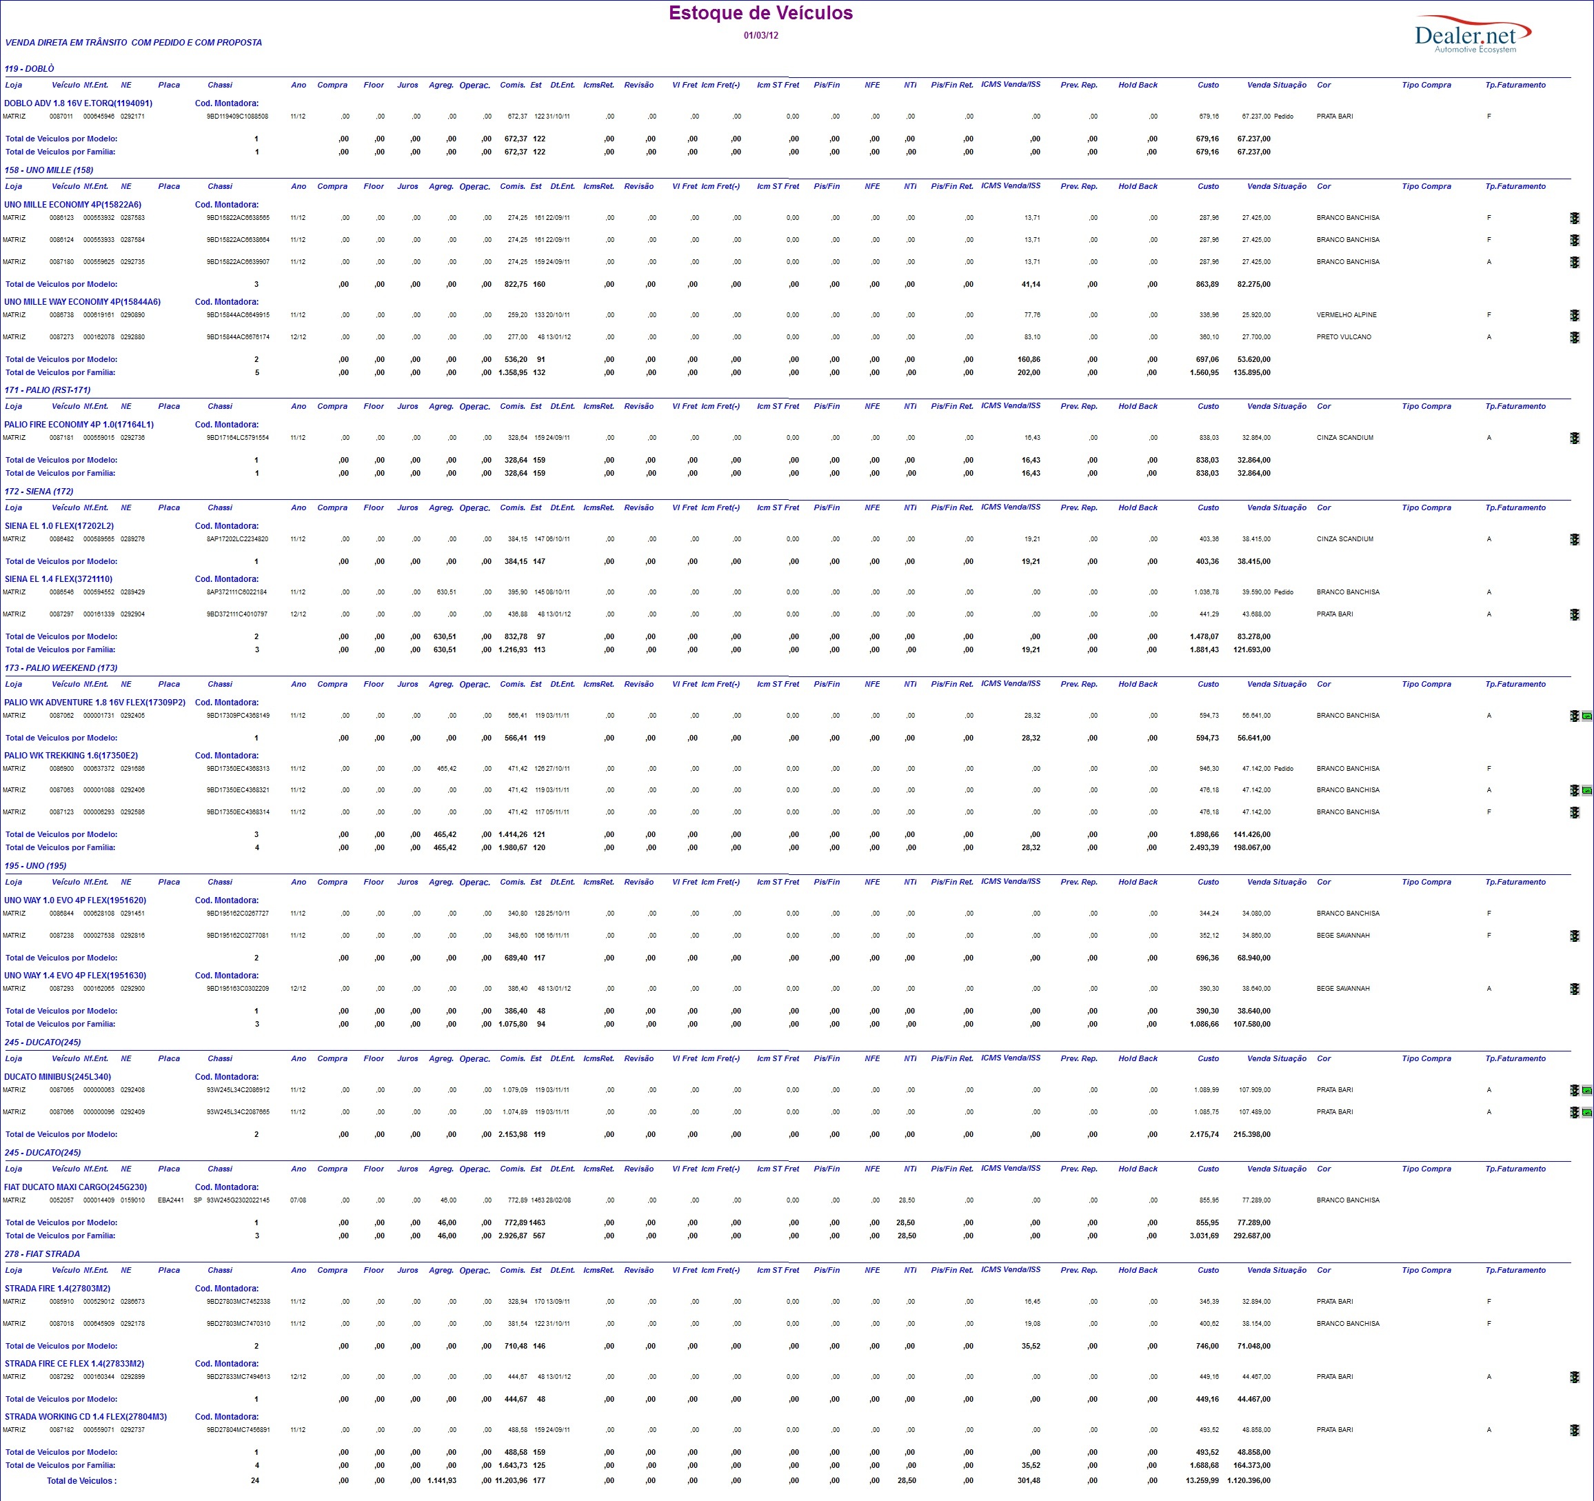
Task: Click traffic light icon for vehicle 0087180
Action: 1575,262
